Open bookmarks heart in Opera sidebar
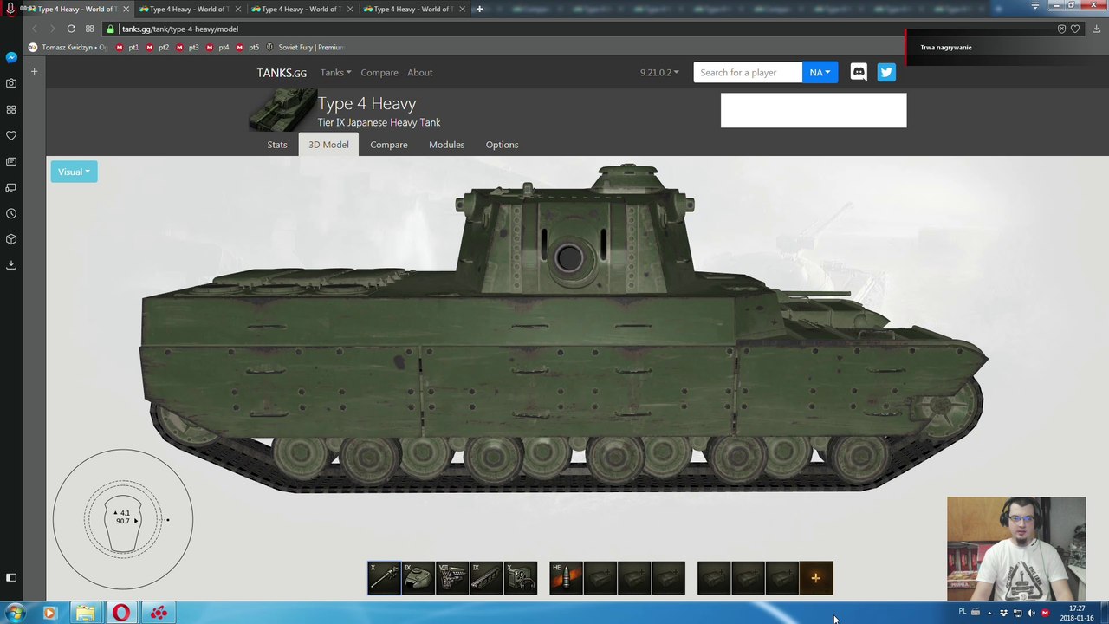 [11, 135]
